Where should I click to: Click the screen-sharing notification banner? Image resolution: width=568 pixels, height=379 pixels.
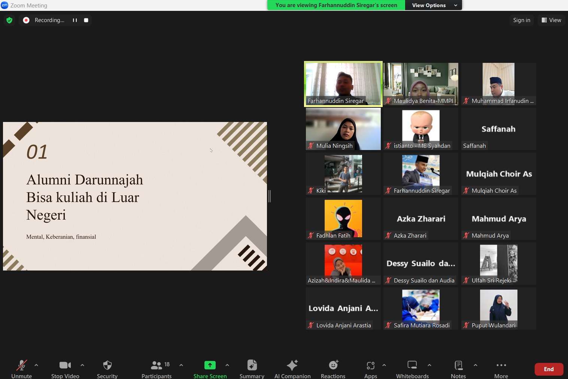click(x=336, y=5)
